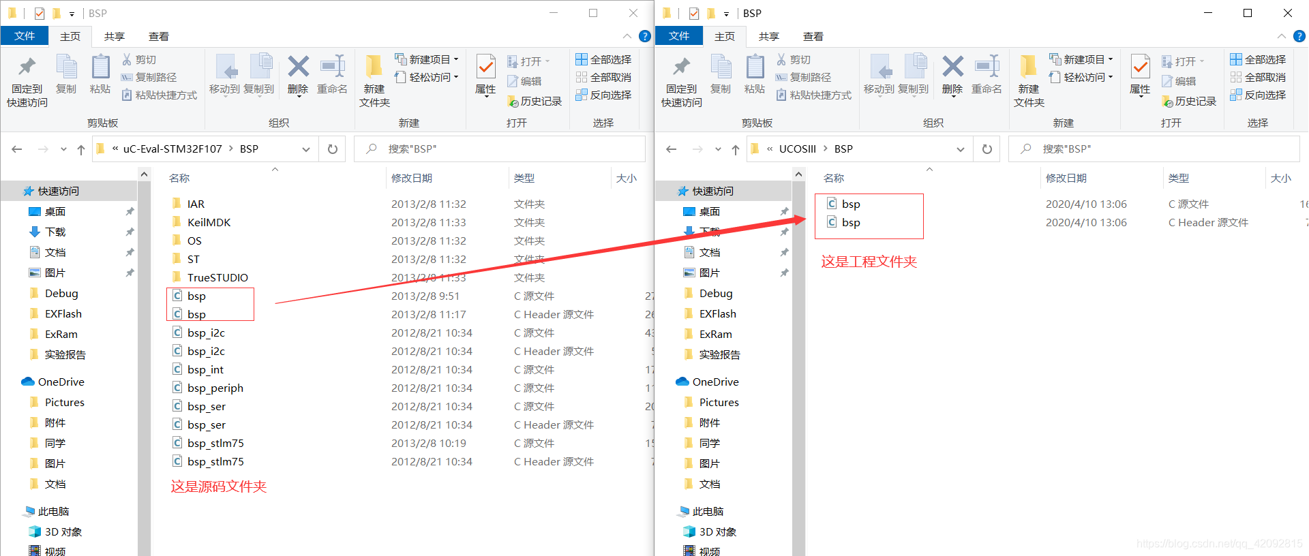Click the Paste icon in left window ribbon
Image resolution: width=1309 pixels, height=556 pixels.
tap(100, 67)
